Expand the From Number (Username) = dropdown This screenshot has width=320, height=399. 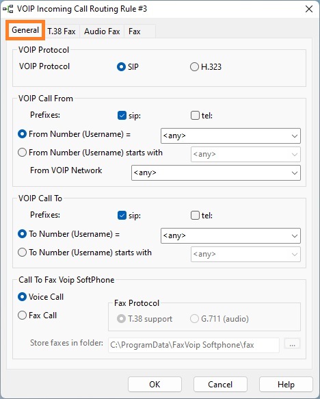[x=230, y=136]
